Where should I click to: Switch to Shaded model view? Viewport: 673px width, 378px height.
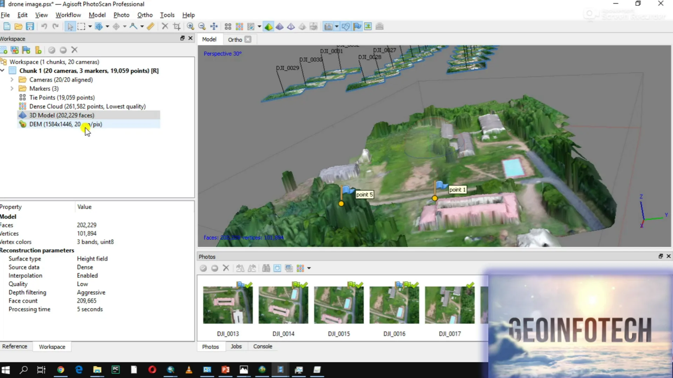pyautogui.click(x=268, y=26)
